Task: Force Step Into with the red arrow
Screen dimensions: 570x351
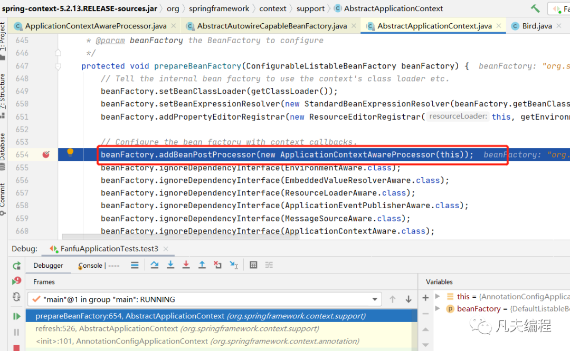Action: [186, 265]
